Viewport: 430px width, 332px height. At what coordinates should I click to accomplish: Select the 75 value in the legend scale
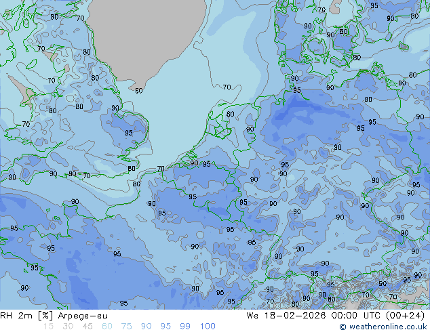(126, 327)
